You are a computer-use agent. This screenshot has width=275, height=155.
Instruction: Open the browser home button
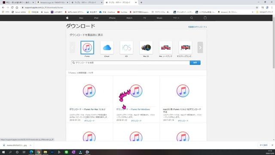click(17, 8)
